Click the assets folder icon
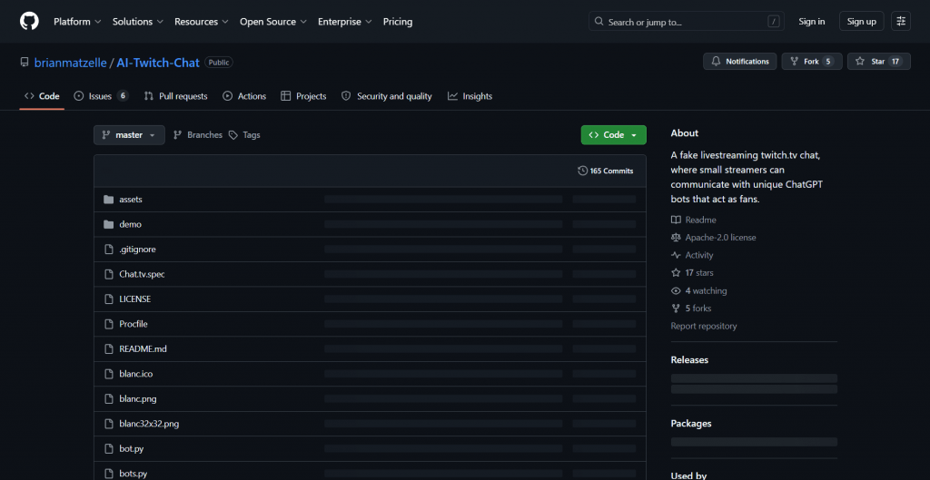The width and height of the screenshot is (930, 480). [x=109, y=200]
